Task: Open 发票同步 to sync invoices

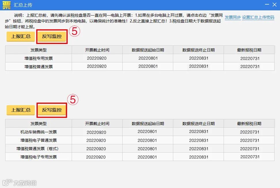Action: [x=233, y=18]
